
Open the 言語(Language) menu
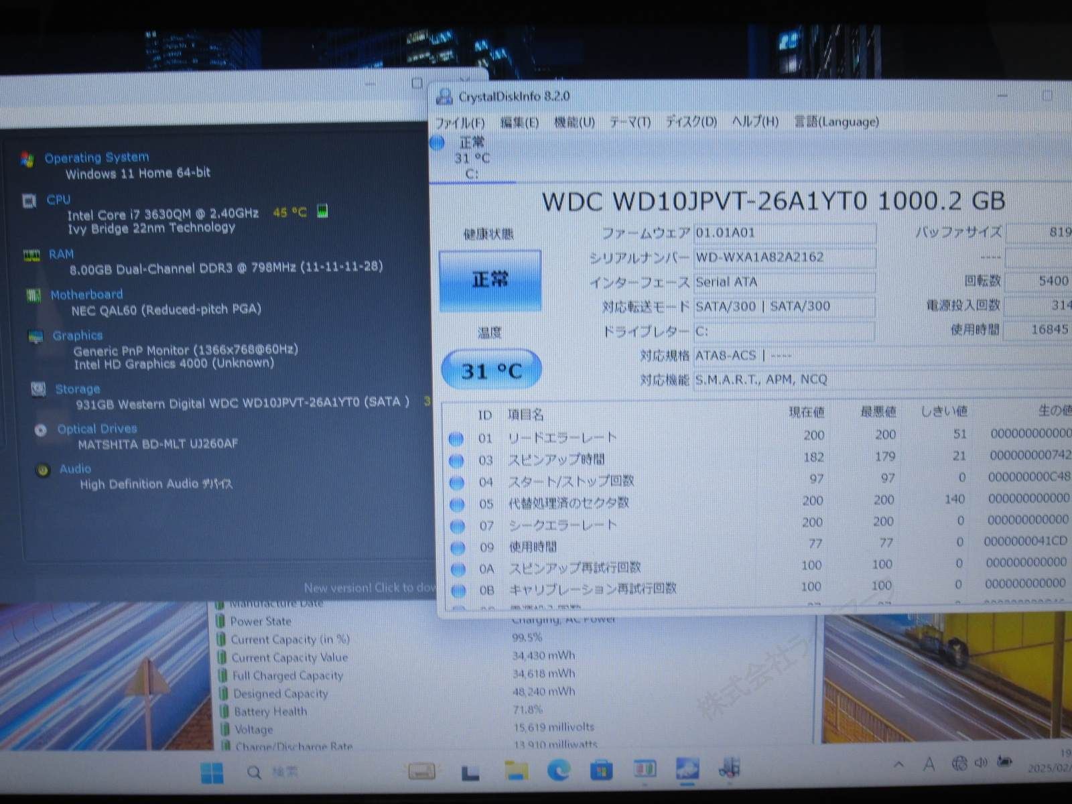point(836,121)
